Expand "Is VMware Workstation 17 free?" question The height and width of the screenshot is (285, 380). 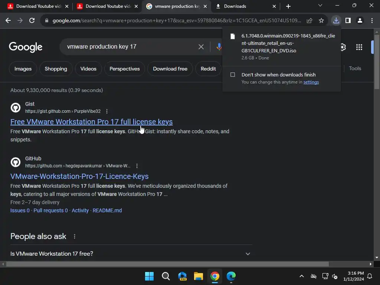tap(130, 254)
